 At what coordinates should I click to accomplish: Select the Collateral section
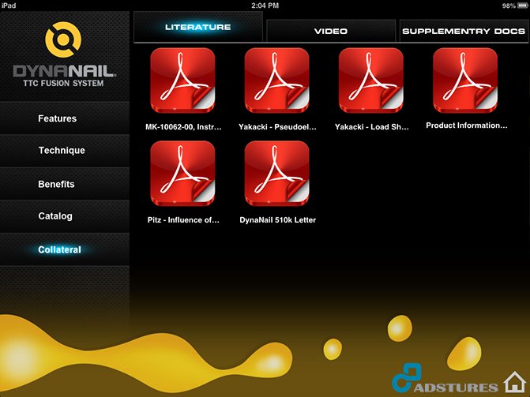point(65,249)
